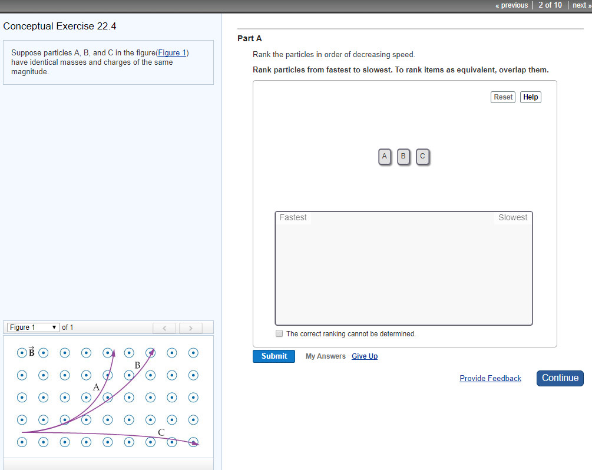Open Help for the ranking activity
Image resolution: width=592 pixels, height=470 pixels.
pos(530,97)
